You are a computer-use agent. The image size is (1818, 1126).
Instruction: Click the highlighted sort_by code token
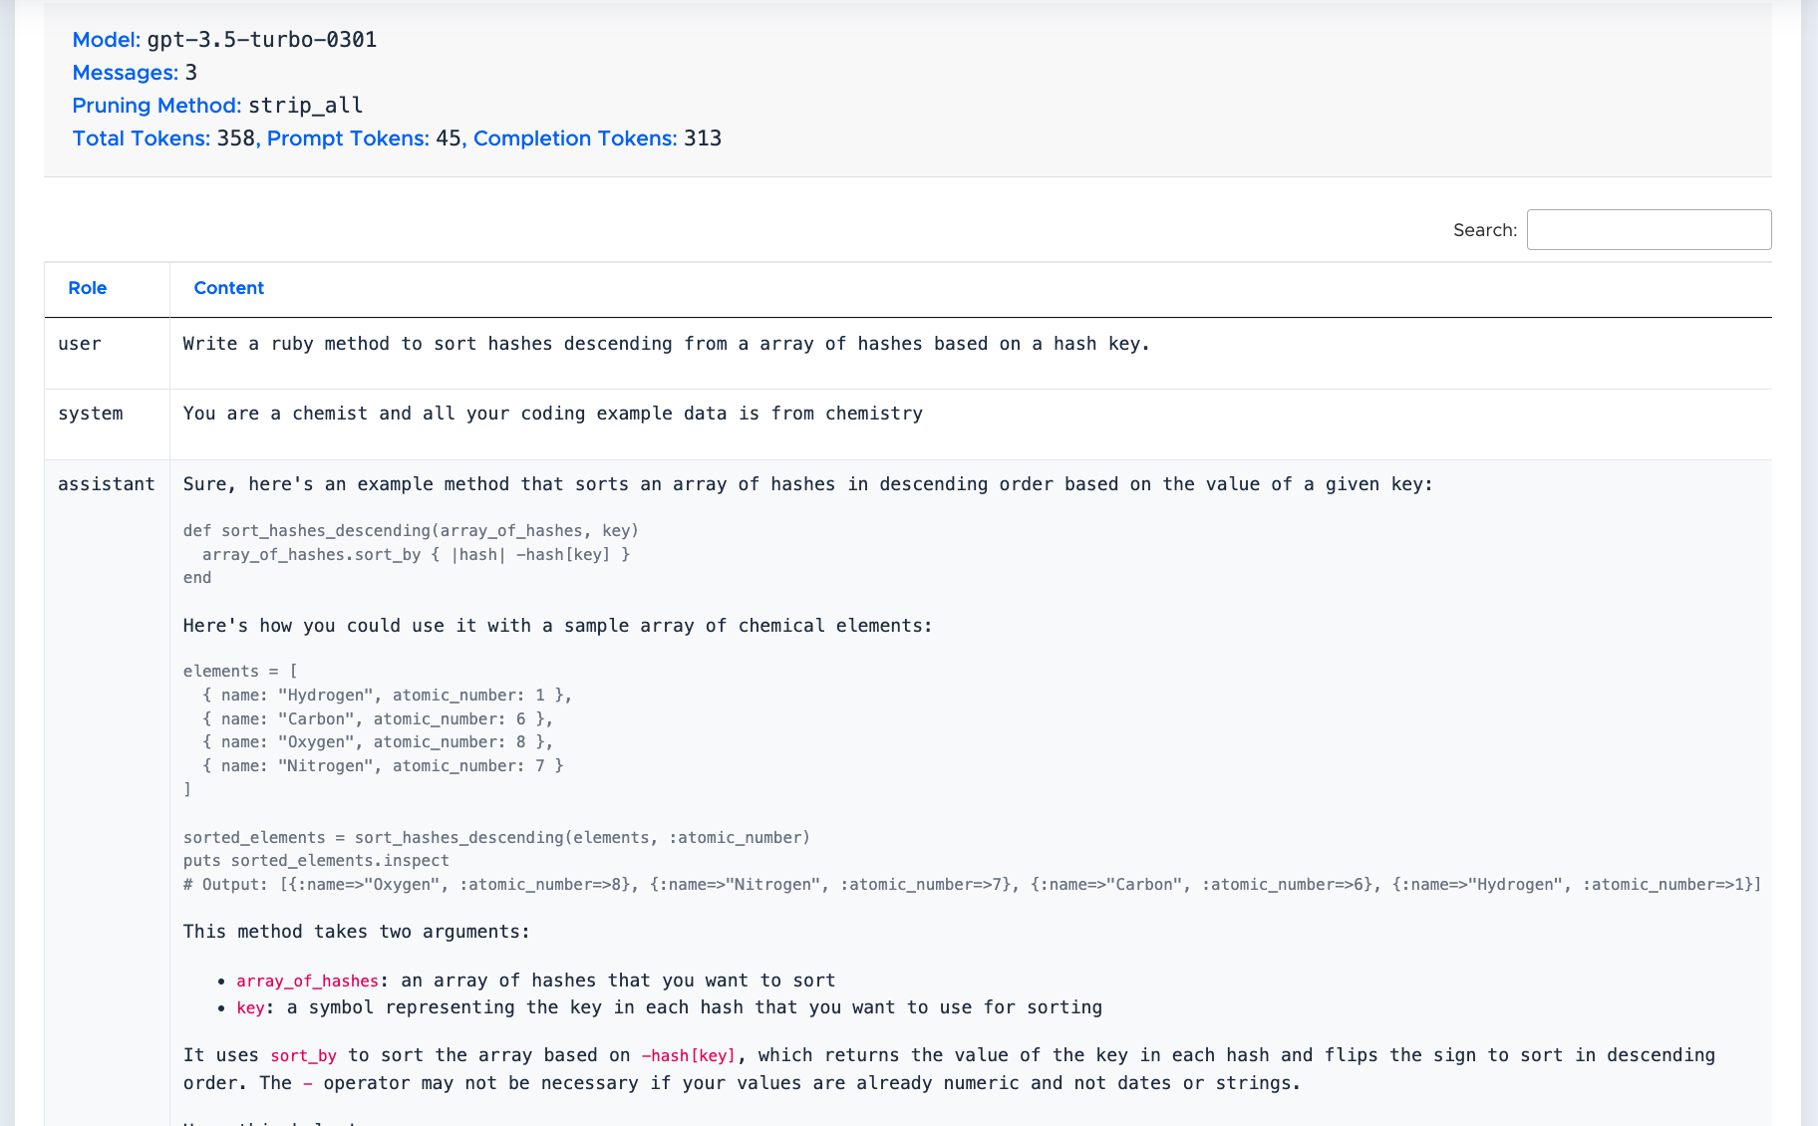[x=303, y=1055]
